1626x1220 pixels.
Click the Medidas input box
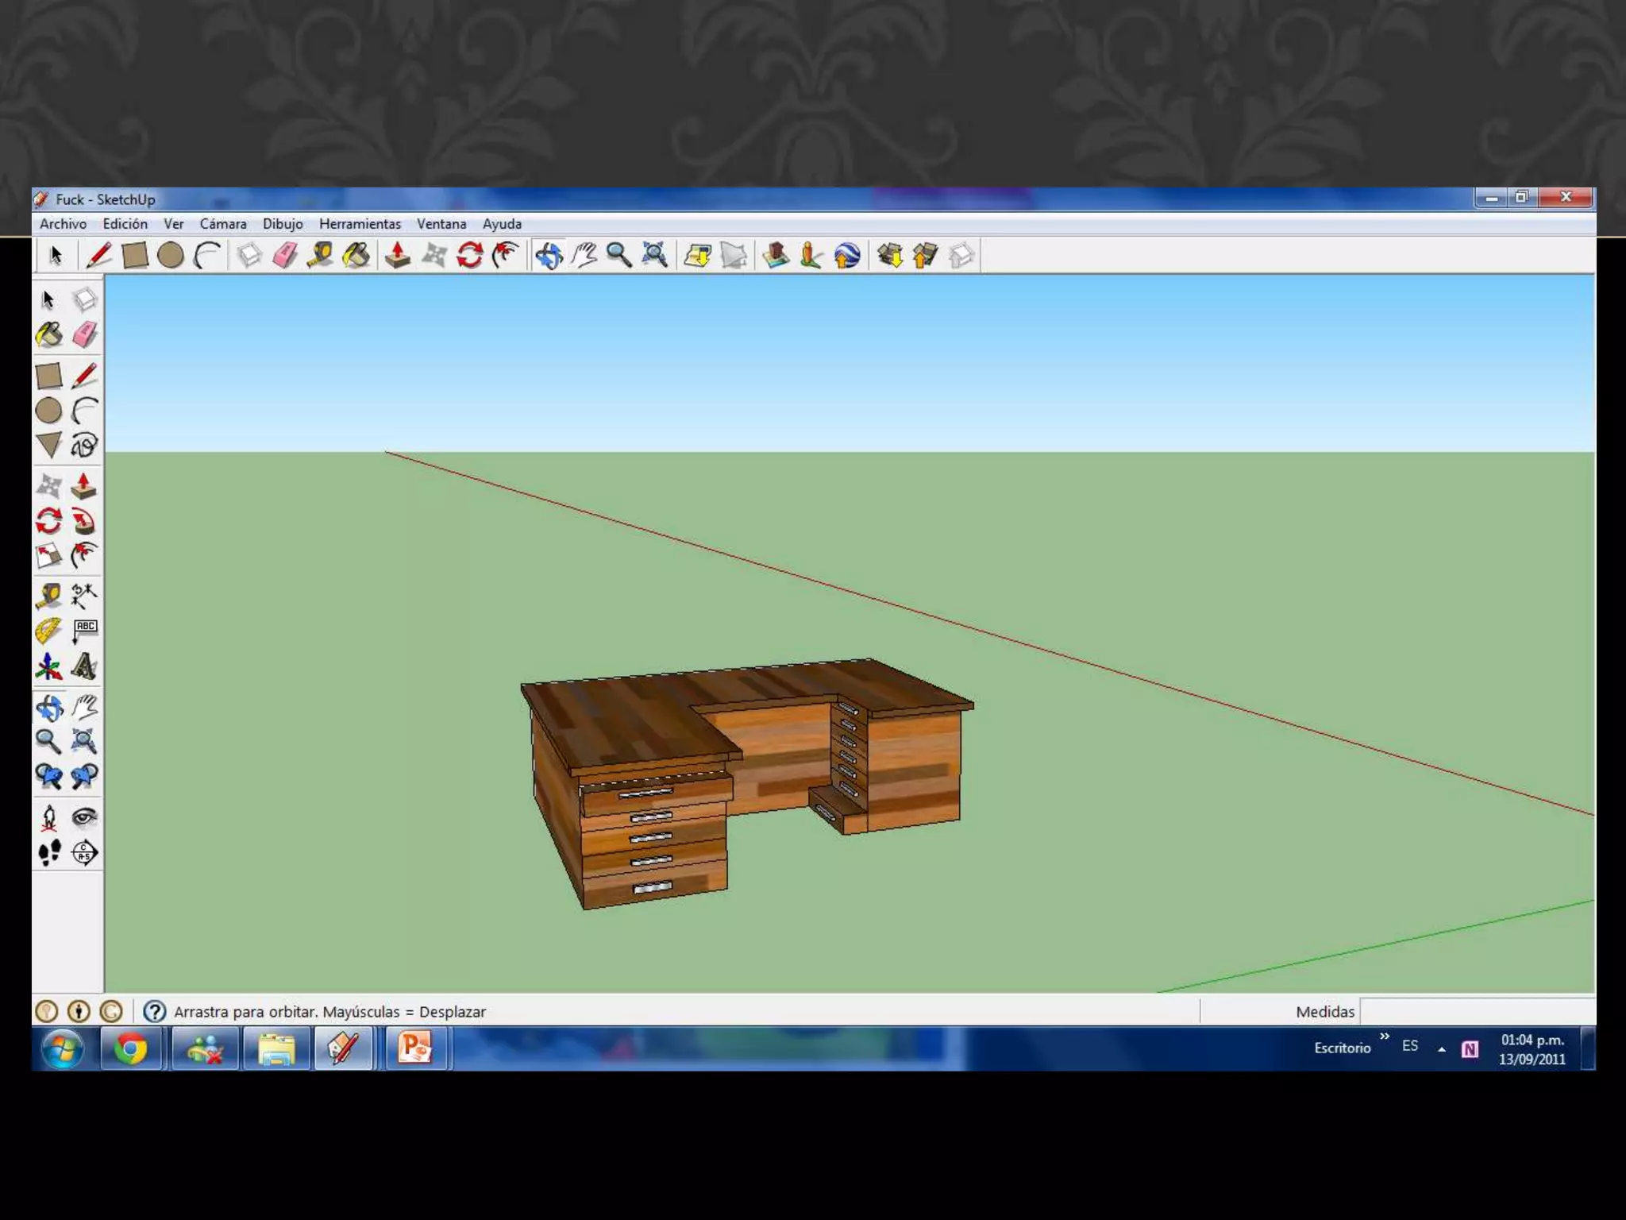pos(1477,1011)
